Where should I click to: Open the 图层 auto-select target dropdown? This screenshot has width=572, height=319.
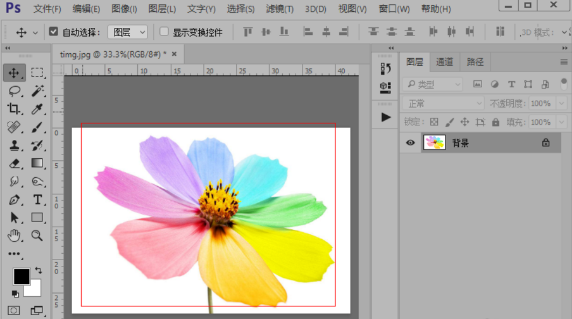point(127,32)
